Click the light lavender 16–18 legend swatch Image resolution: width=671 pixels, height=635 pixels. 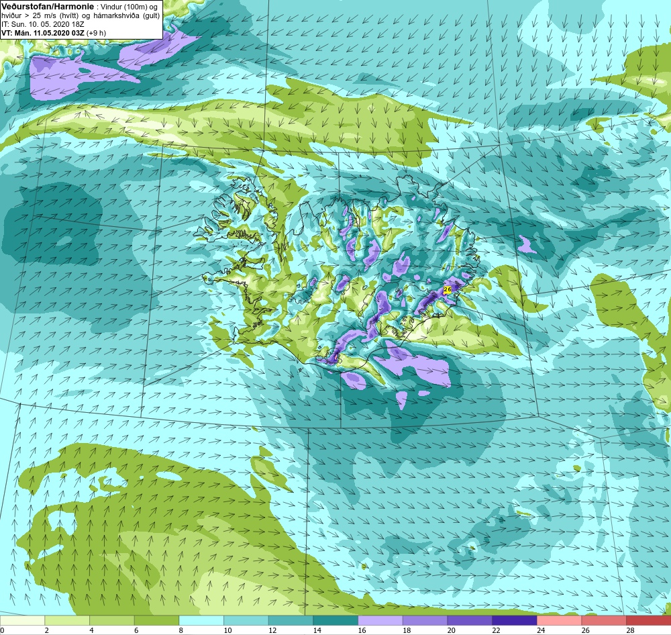tap(380, 620)
